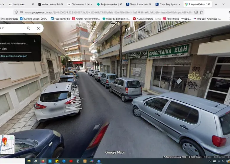230x164 pixels.
Task: Open the Calculator taskbar icon
Action: (x=78, y=161)
